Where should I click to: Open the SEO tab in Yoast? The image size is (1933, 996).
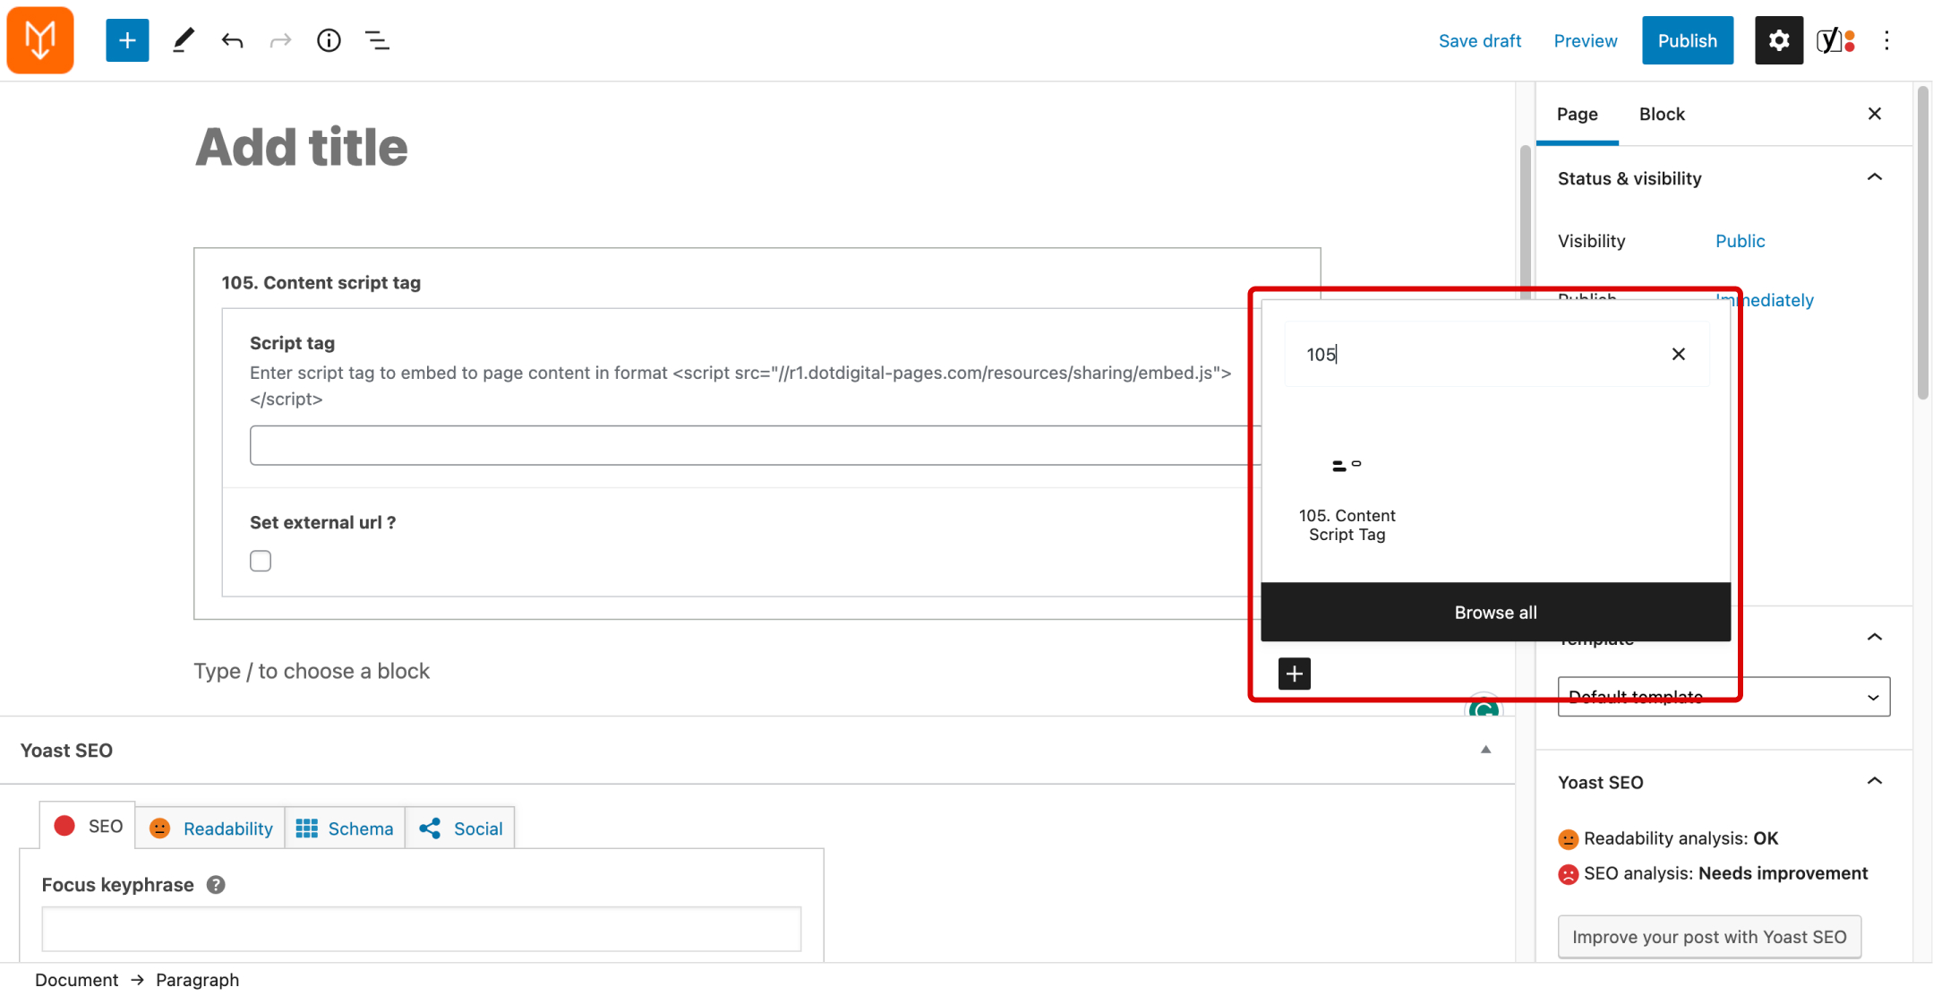(x=88, y=826)
